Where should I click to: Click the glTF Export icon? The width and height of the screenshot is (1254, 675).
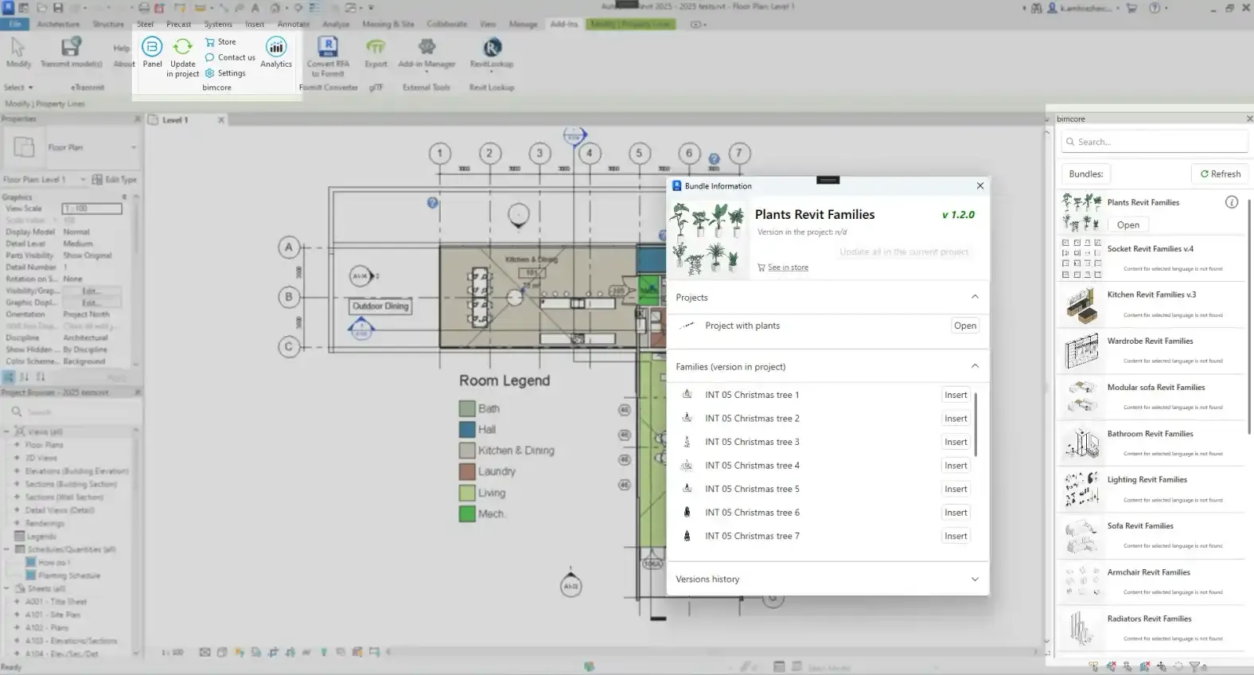376,47
